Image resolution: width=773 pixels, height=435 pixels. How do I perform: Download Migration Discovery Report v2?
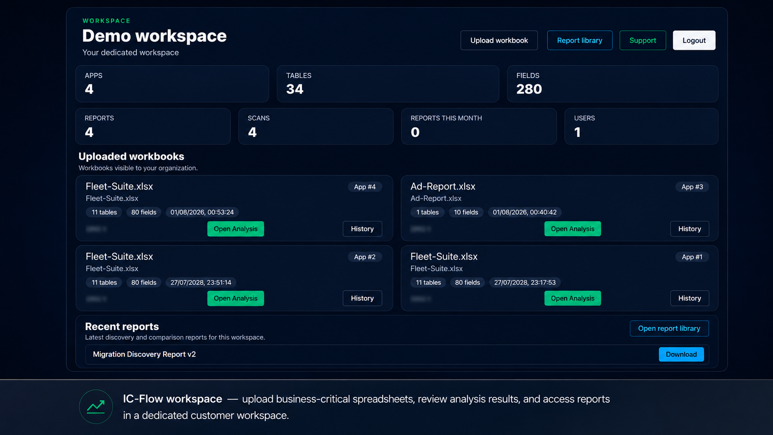click(681, 354)
